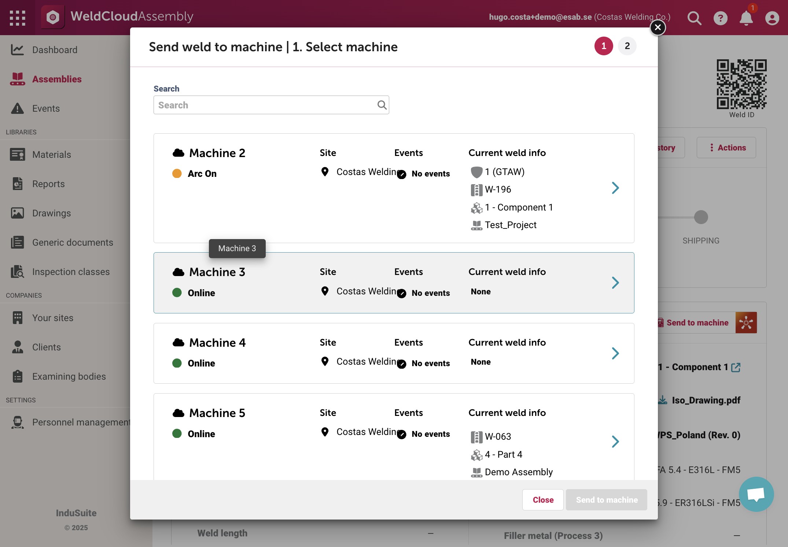Click the Events warning triangle icon
This screenshot has height=547, width=788.
[17, 108]
